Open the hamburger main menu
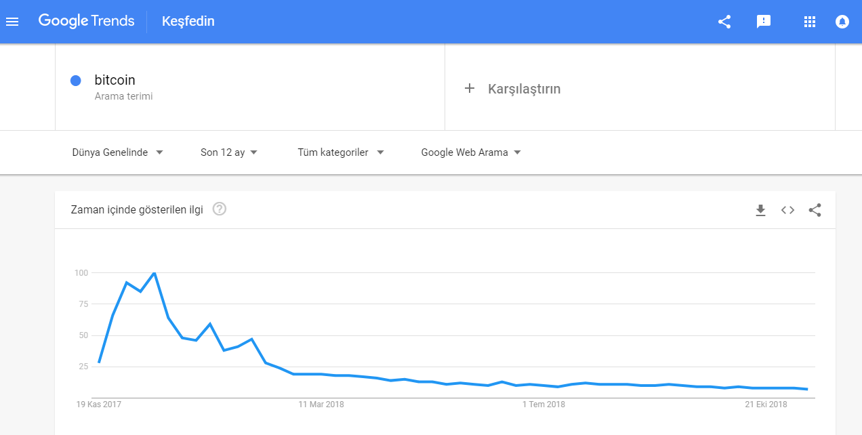 [12, 22]
